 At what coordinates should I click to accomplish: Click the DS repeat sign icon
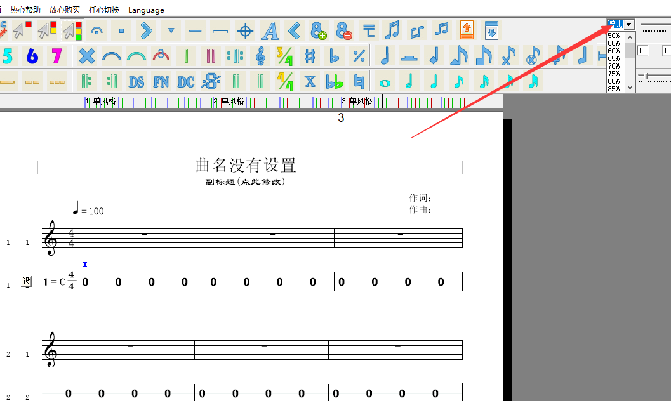tap(136, 81)
